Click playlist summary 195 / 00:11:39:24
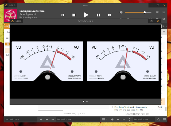The width and height of the screenshot is (171, 126). (x=137, y=114)
